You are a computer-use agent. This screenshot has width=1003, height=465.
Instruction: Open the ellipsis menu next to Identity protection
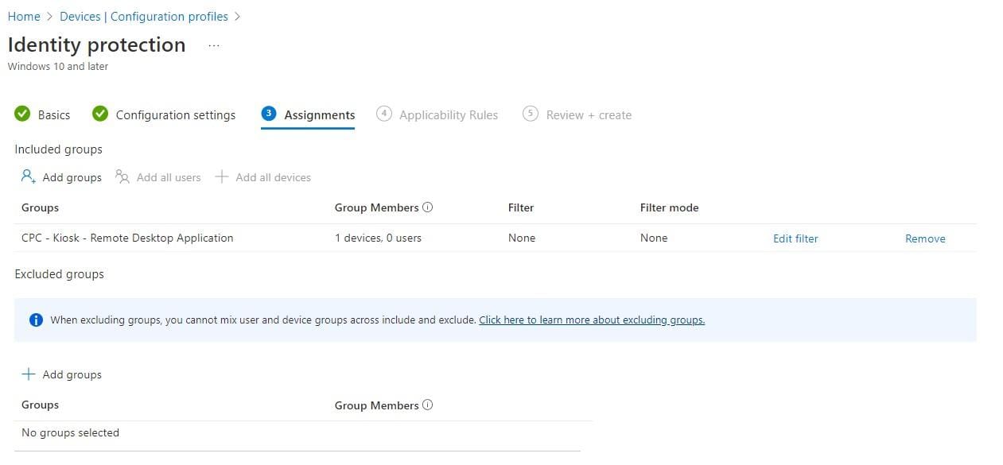coord(213,46)
